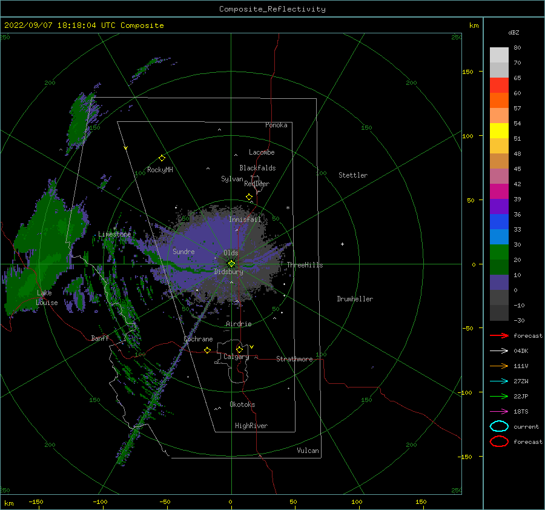This screenshot has width=545, height=510.
Task: Click the yellow diamond marker below Cochrane
Action: (208, 351)
